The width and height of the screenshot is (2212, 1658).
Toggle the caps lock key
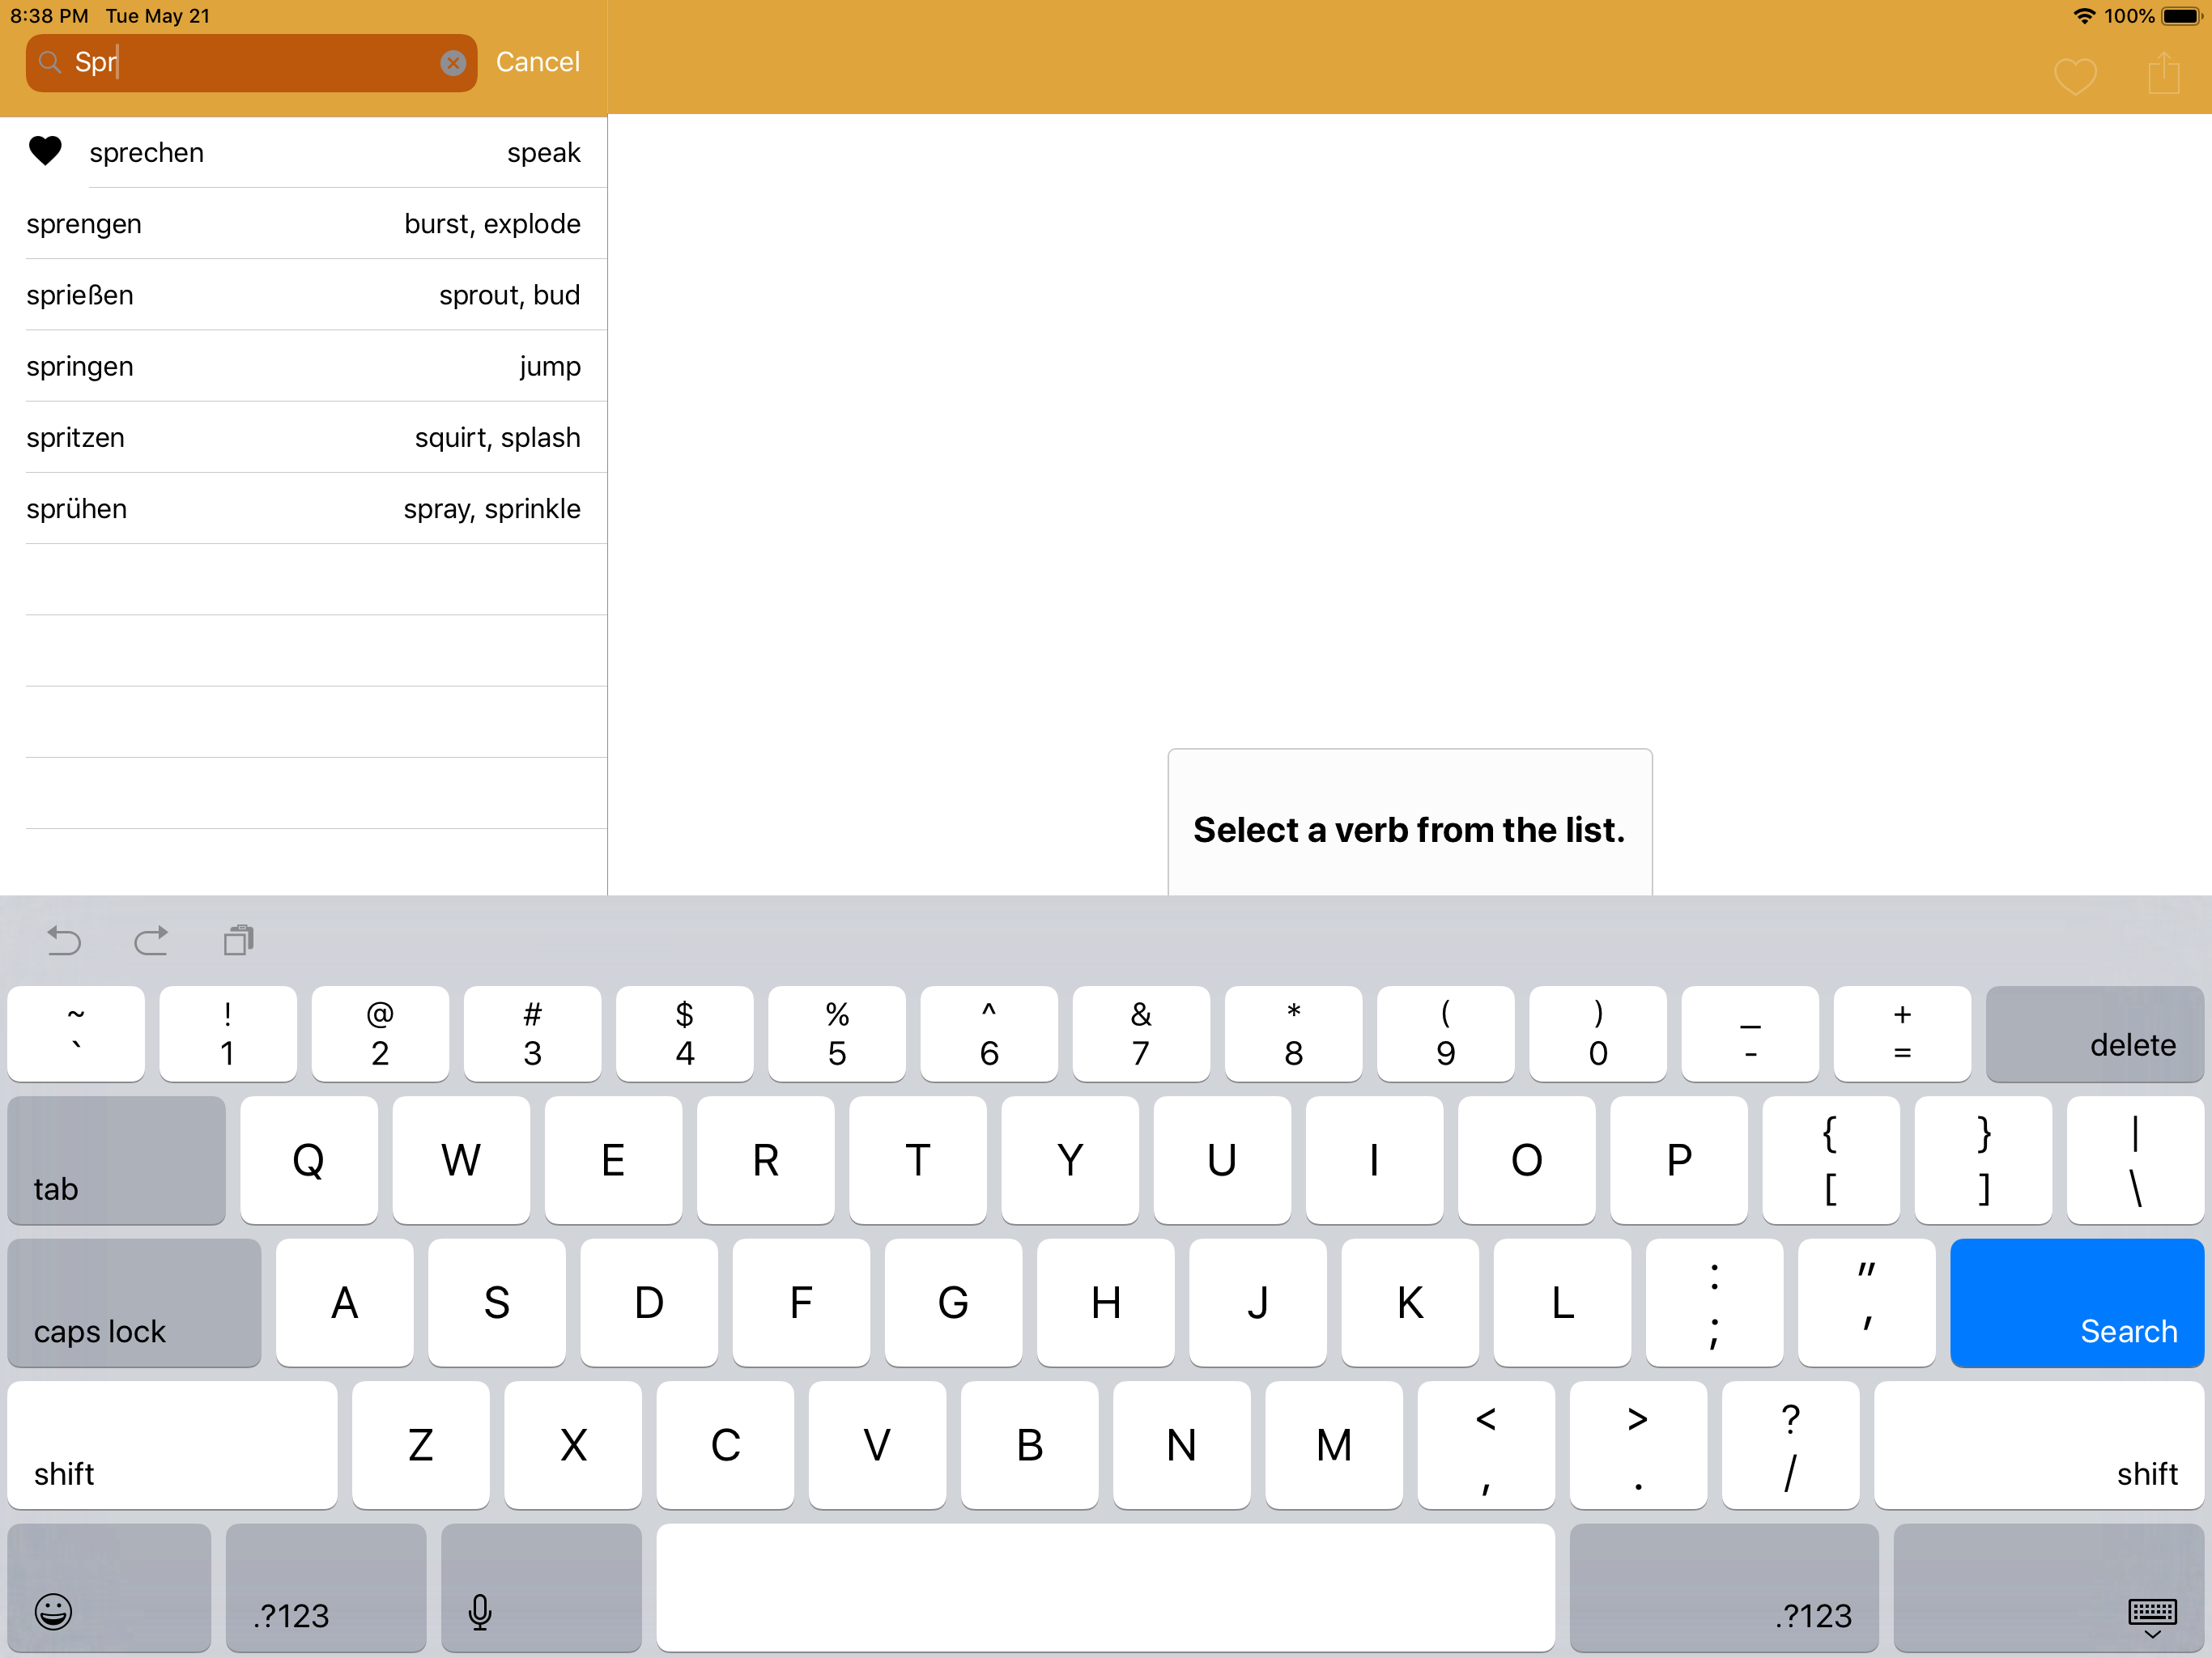pos(134,1303)
